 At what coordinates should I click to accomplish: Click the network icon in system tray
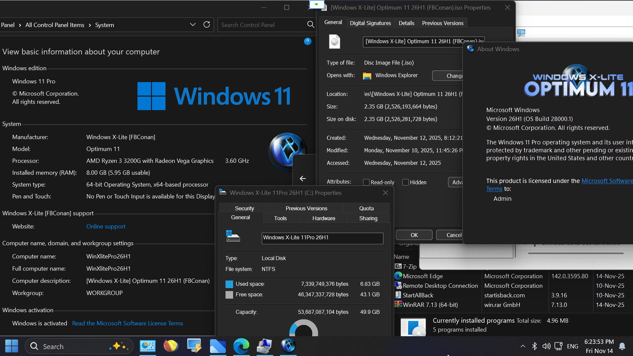(x=558, y=346)
